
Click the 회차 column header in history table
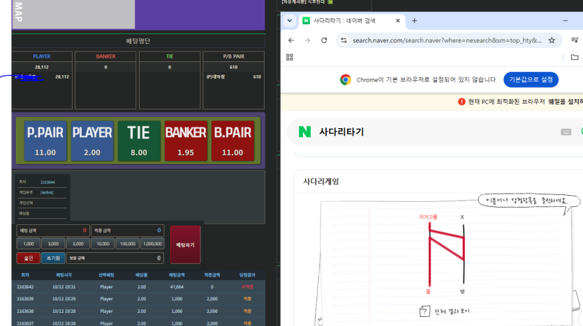click(25, 275)
